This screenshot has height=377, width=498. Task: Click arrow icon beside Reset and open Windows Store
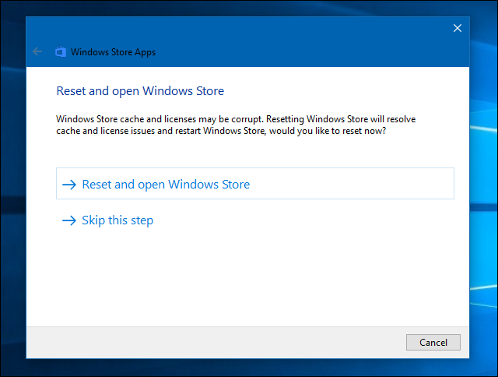pyautogui.click(x=70, y=185)
